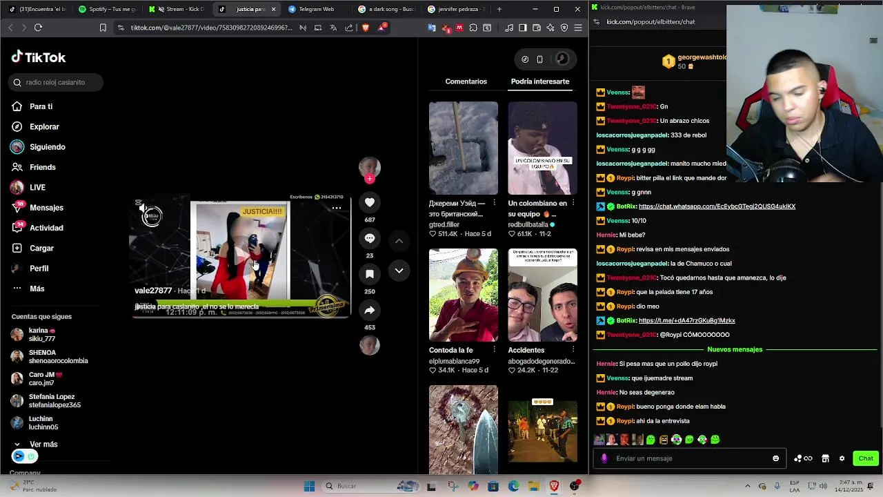Click the purple microphone in chat input

click(x=604, y=458)
